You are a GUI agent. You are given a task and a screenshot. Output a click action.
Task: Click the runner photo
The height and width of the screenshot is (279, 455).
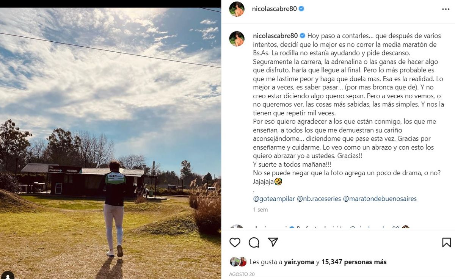click(x=110, y=143)
